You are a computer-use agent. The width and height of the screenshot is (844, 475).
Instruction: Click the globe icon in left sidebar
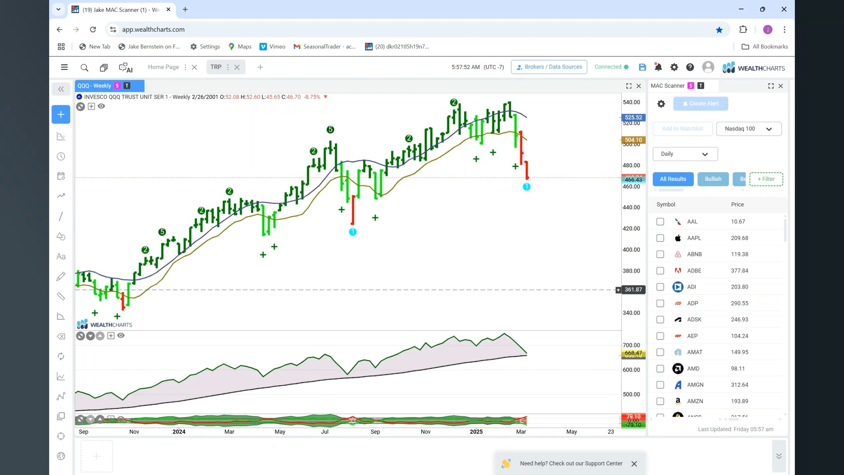pyautogui.click(x=61, y=456)
